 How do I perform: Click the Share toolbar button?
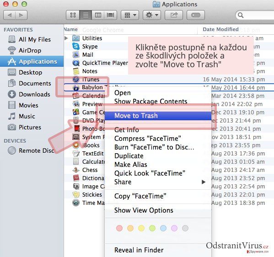pyautogui.click(x=174, y=15)
